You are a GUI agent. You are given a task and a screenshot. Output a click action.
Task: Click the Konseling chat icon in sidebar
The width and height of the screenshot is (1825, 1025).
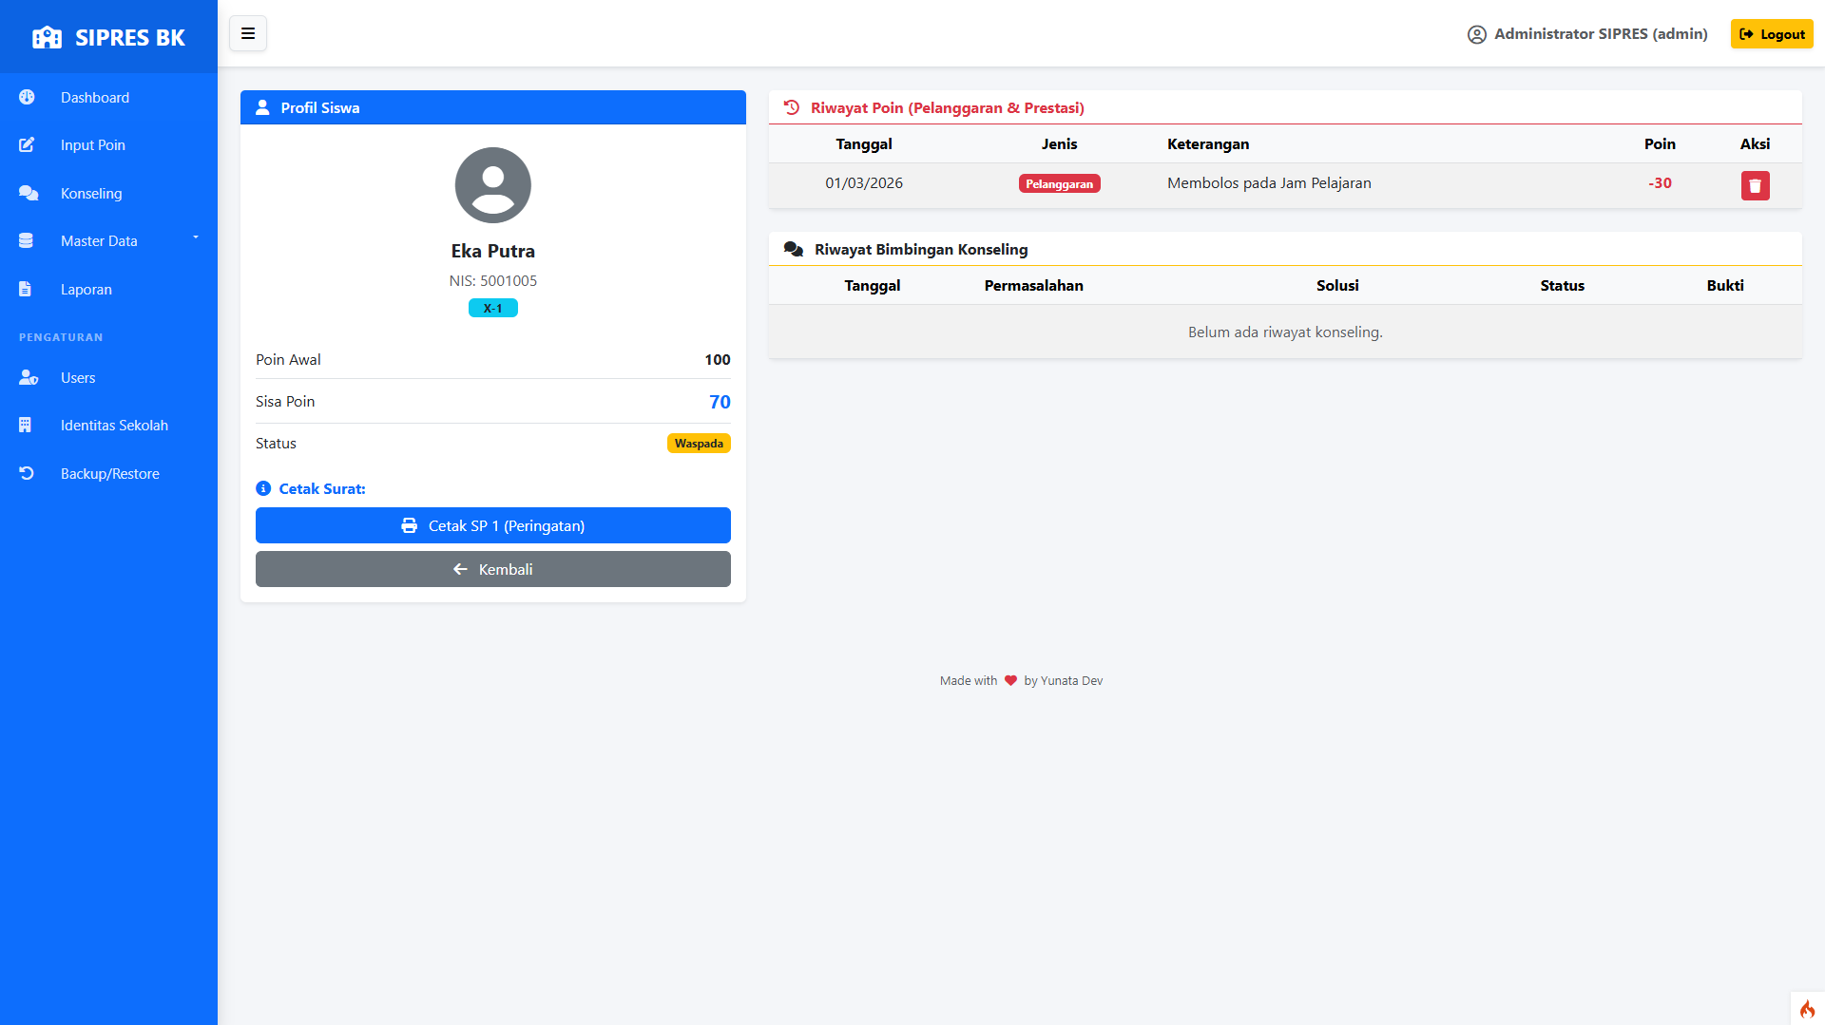tap(28, 194)
